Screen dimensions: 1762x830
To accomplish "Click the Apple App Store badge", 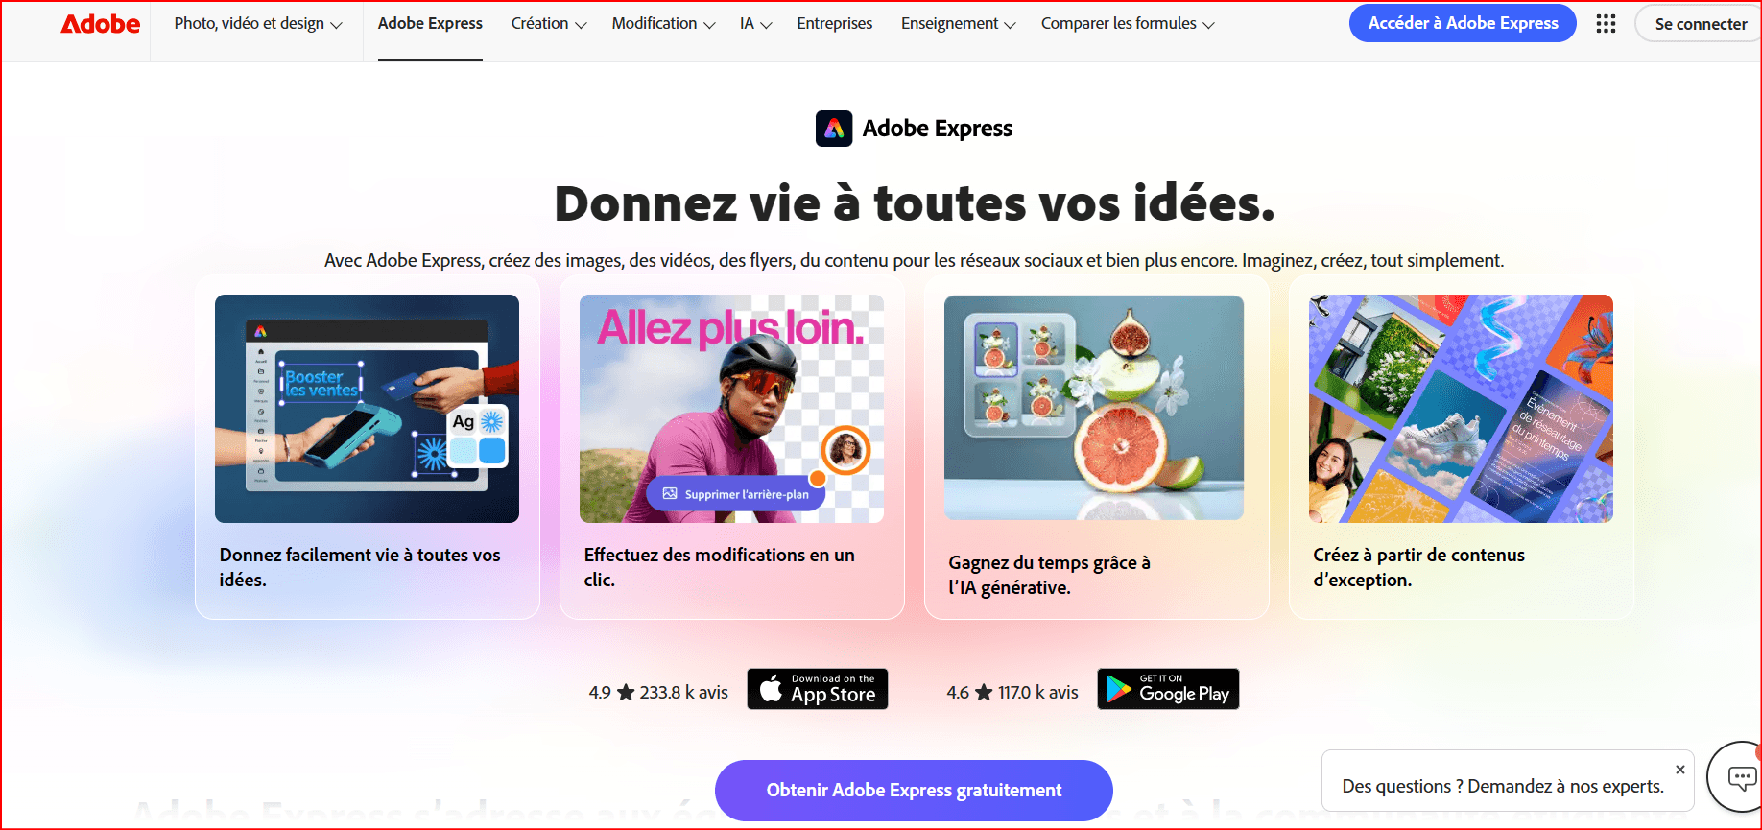I will click(x=818, y=689).
